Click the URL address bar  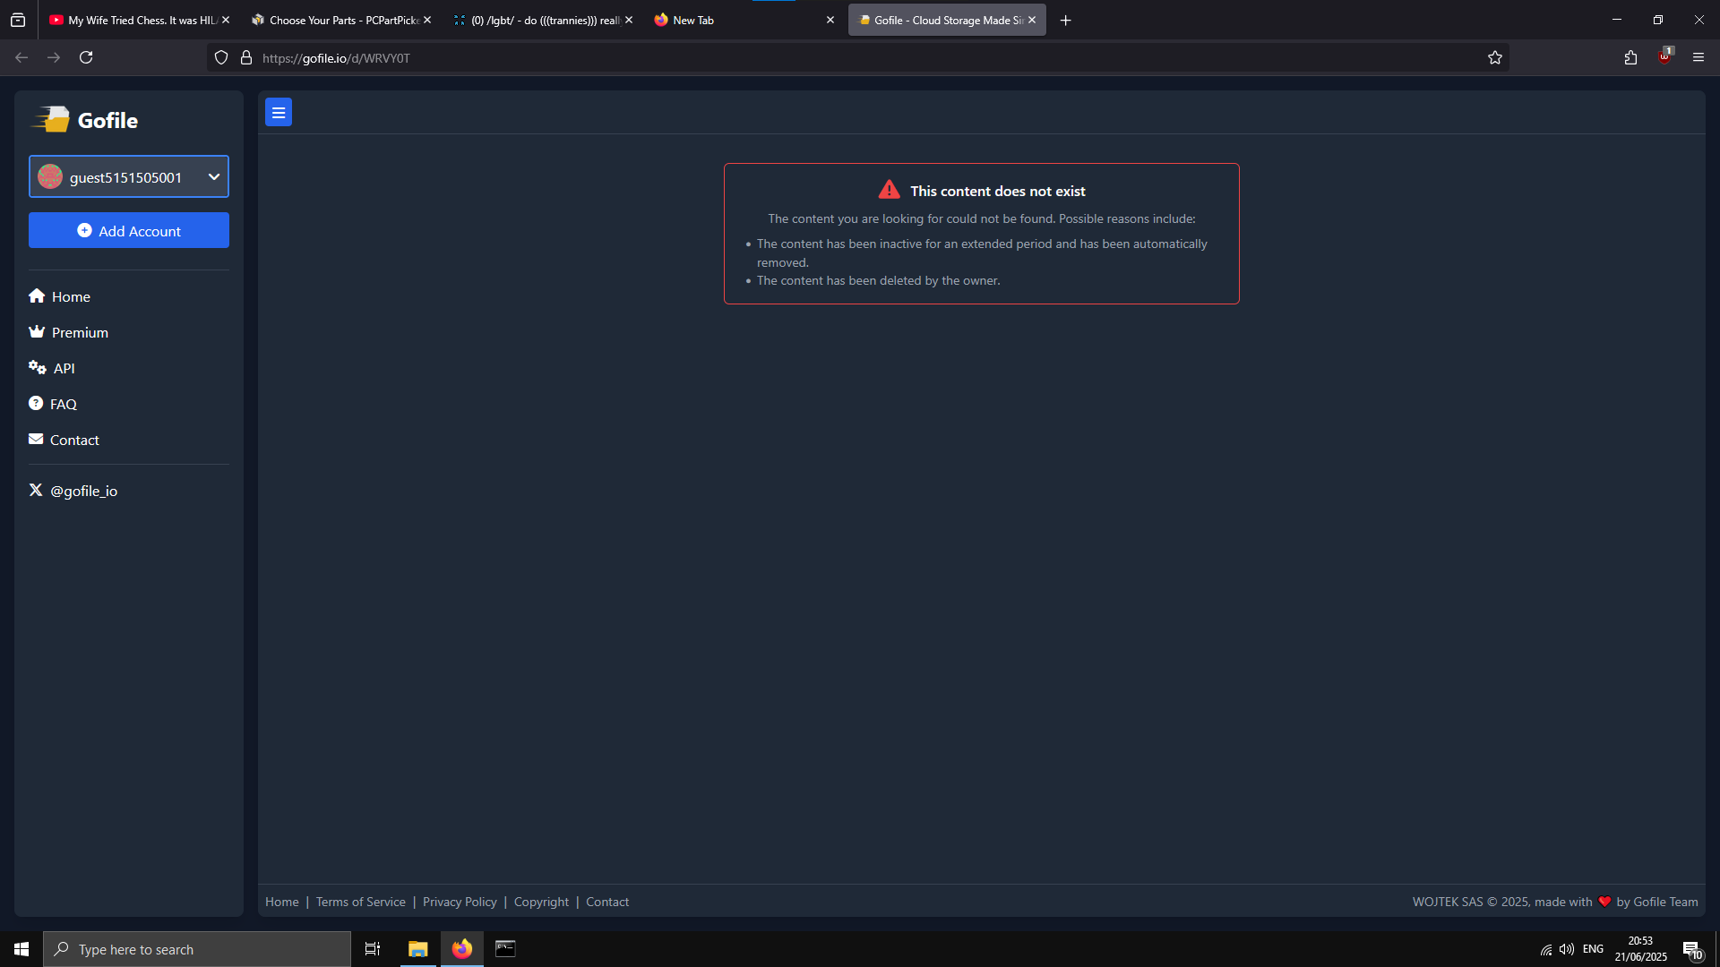pyautogui.click(x=860, y=58)
